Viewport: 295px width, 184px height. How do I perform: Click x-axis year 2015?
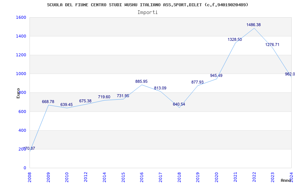(x=123, y=177)
